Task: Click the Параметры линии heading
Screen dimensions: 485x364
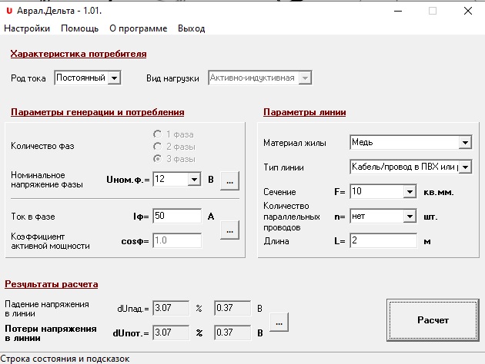Action: 304,112
